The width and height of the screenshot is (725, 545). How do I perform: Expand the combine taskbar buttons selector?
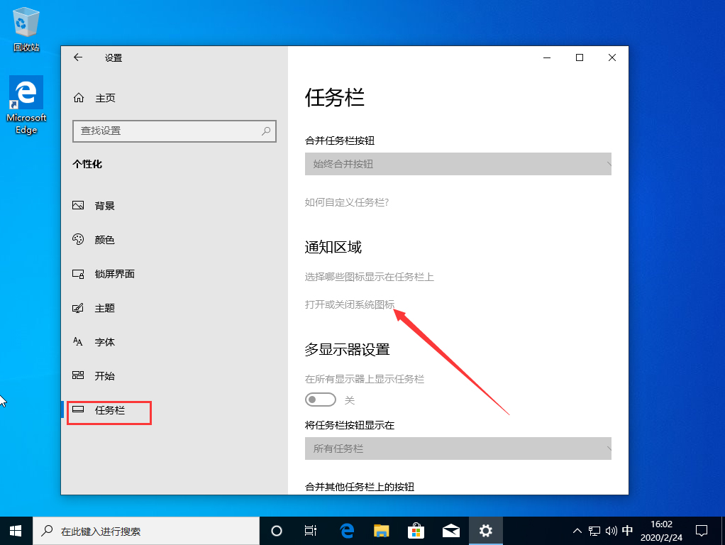(x=458, y=164)
